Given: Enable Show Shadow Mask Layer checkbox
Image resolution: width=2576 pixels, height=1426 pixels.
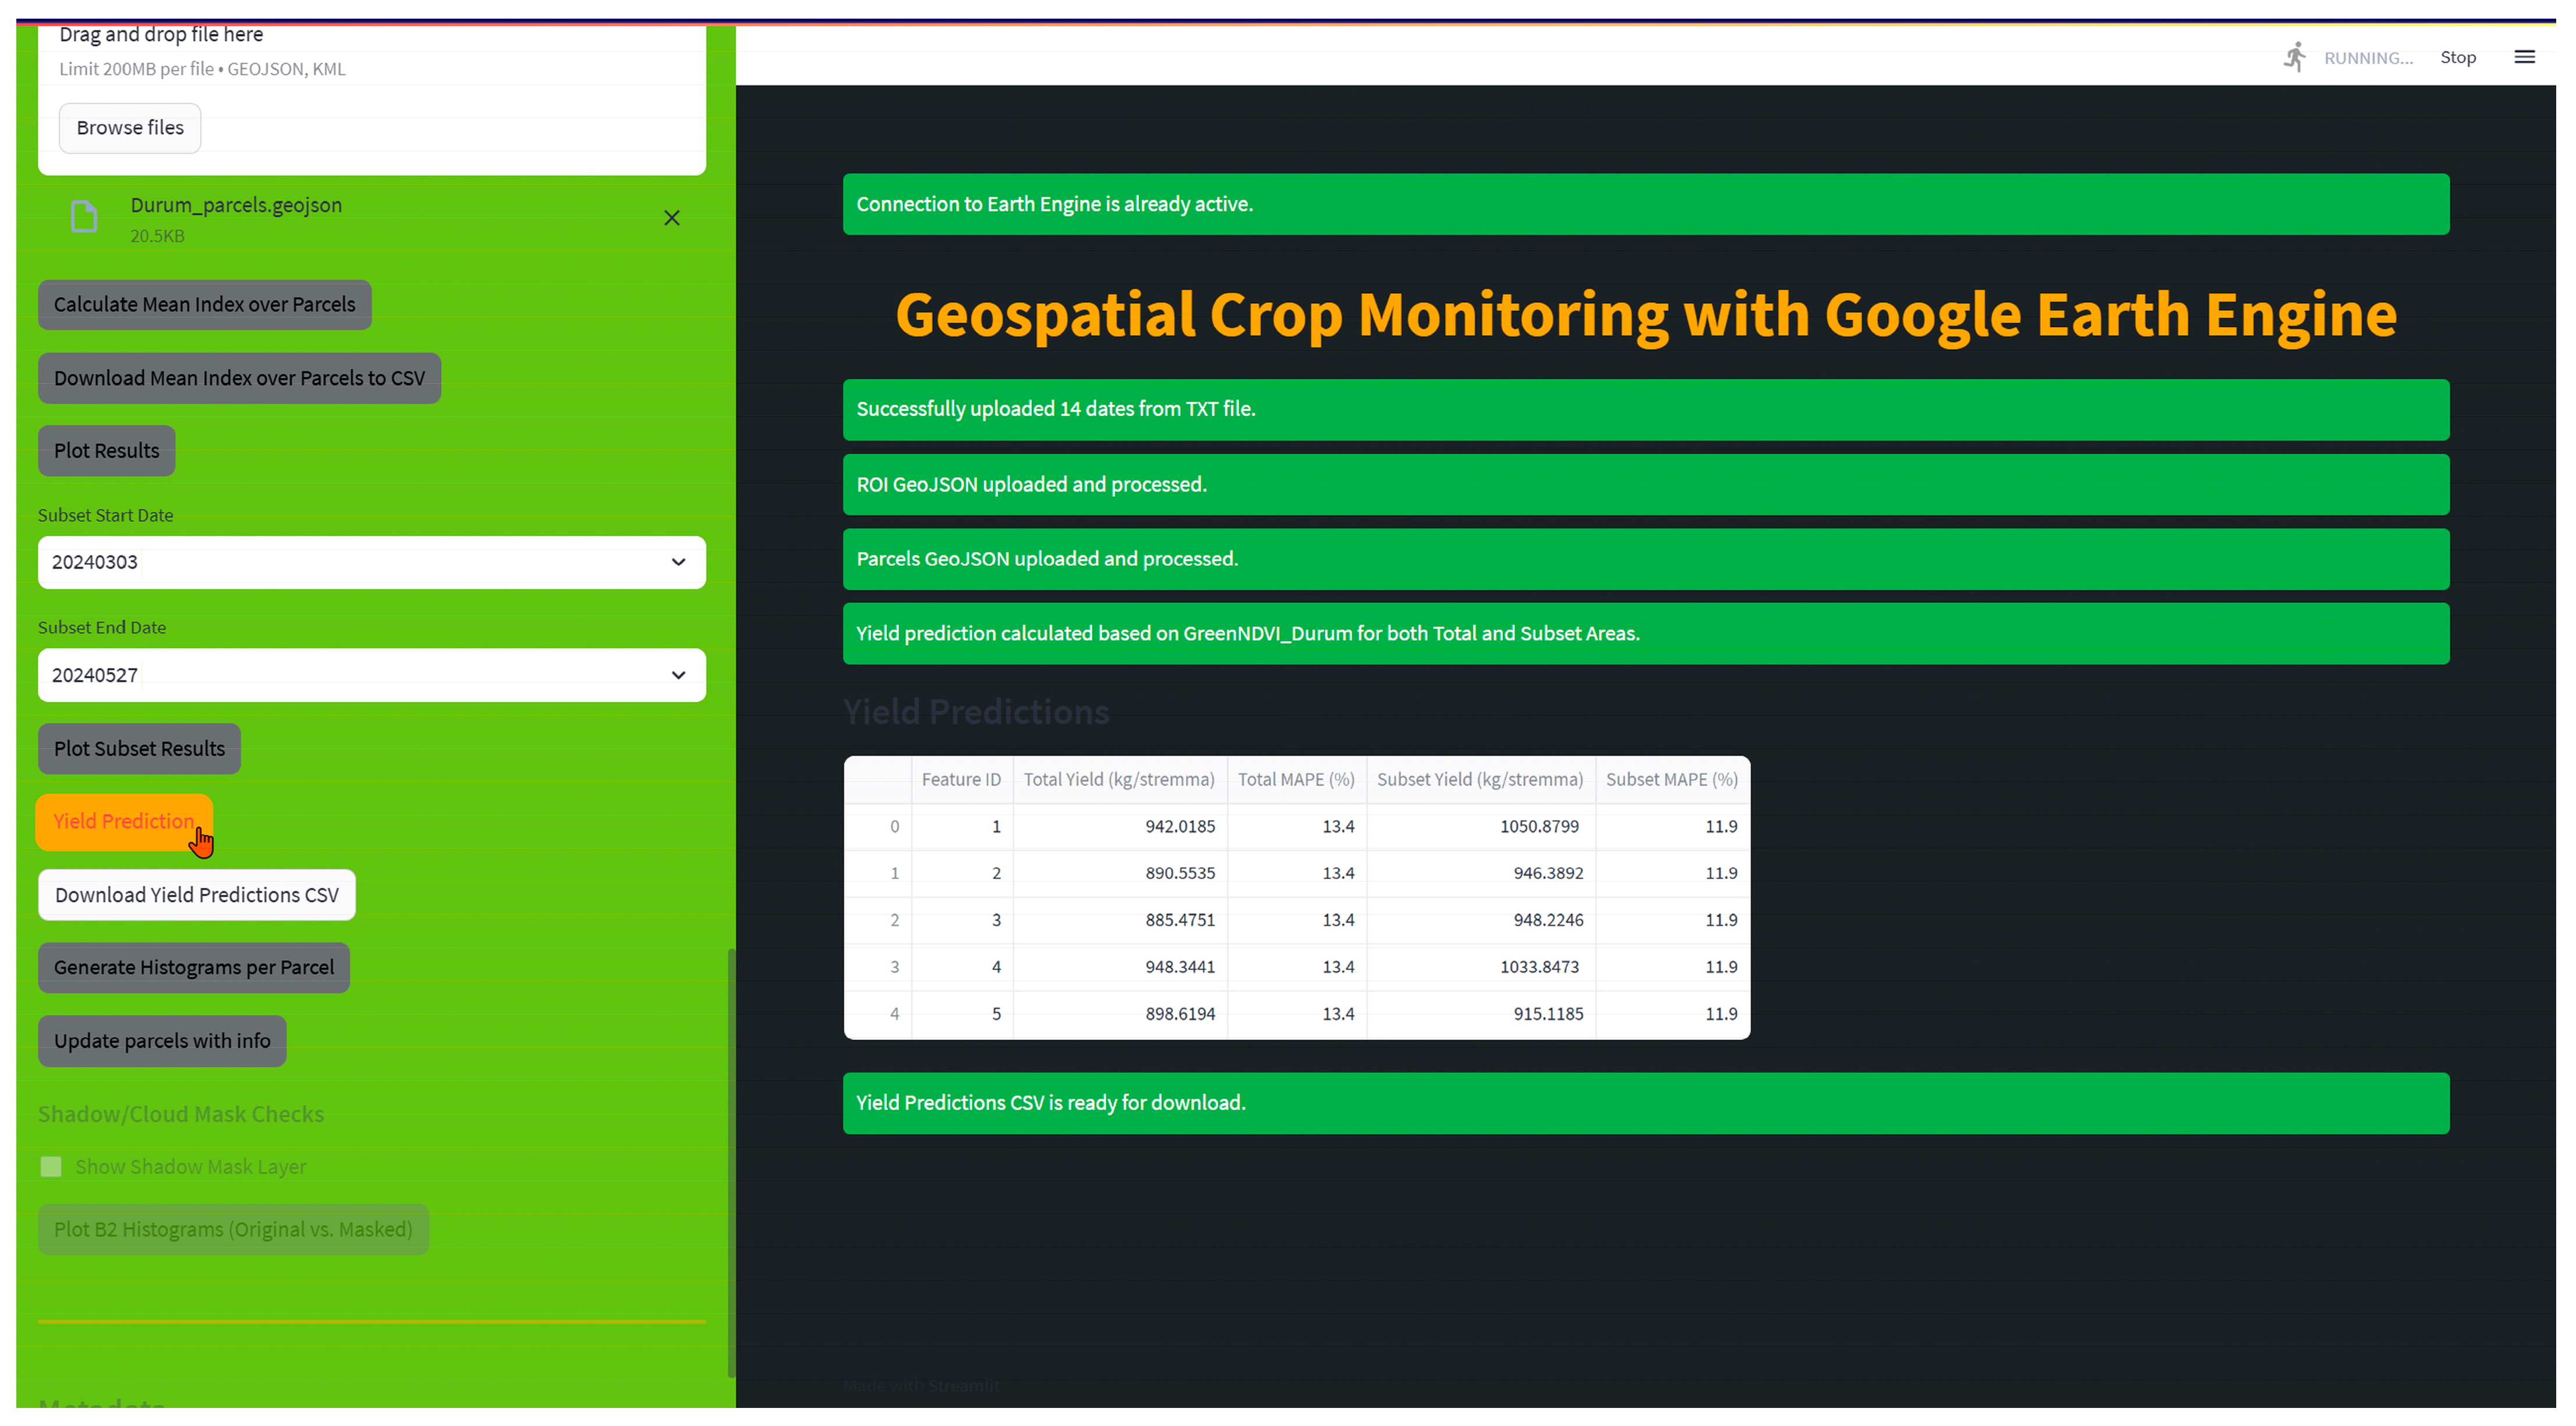Looking at the screenshot, I should click(x=51, y=1167).
